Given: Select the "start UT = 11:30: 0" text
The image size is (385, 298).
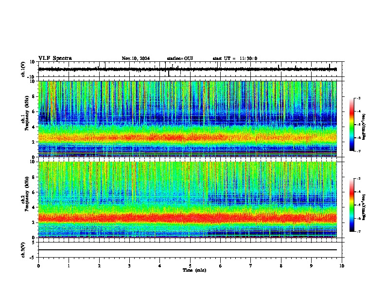Looking at the screenshot, I should [235, 58].
